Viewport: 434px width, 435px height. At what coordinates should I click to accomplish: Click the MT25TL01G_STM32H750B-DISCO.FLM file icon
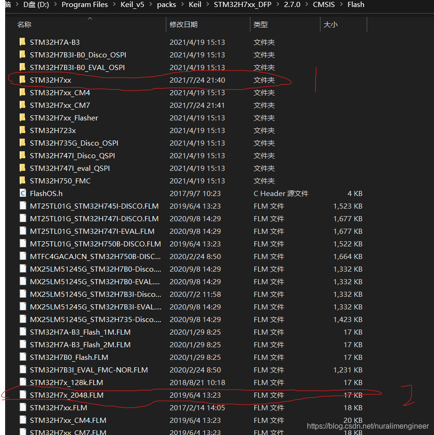(x=23, y=244)
